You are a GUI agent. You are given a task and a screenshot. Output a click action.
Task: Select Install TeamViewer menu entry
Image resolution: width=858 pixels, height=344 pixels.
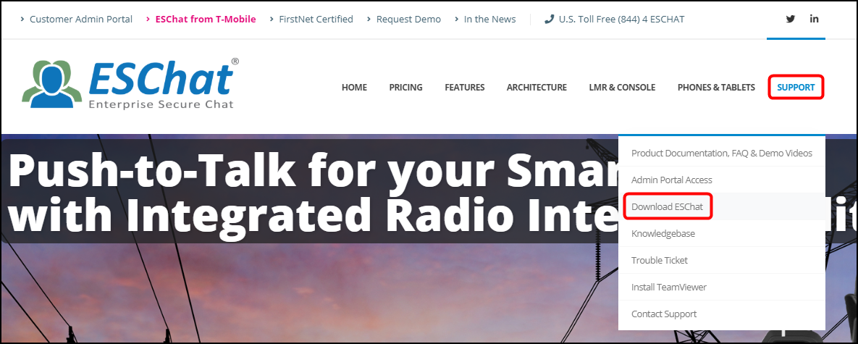click(x=722, y=287)
